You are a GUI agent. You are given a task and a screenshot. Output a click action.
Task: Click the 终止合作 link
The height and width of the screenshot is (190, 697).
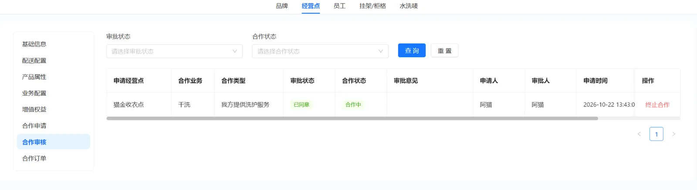657,105
